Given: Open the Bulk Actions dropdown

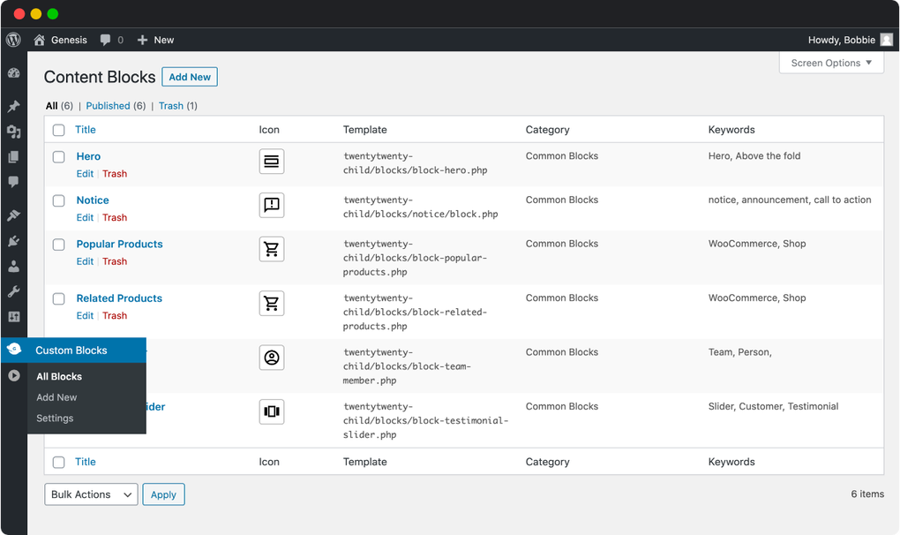Looking at the screenshot, I should pyautogui.click(x=90, y=494).
